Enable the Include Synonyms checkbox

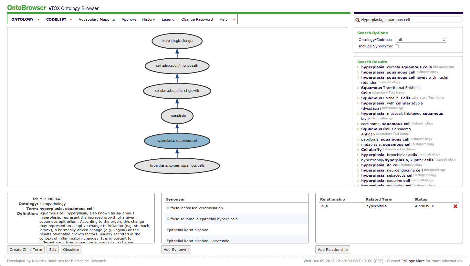tap(397, 46)
